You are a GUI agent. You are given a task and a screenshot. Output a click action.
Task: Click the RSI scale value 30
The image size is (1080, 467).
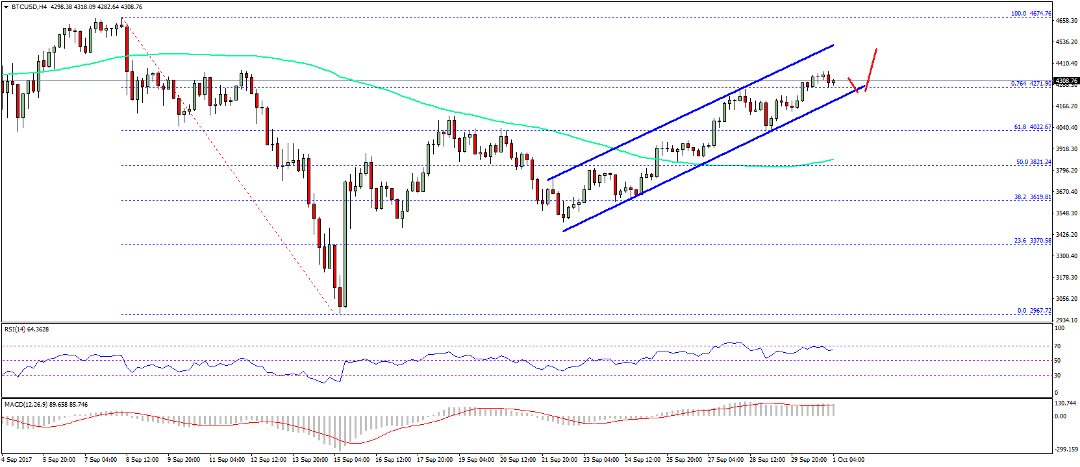coord(1058,376)
